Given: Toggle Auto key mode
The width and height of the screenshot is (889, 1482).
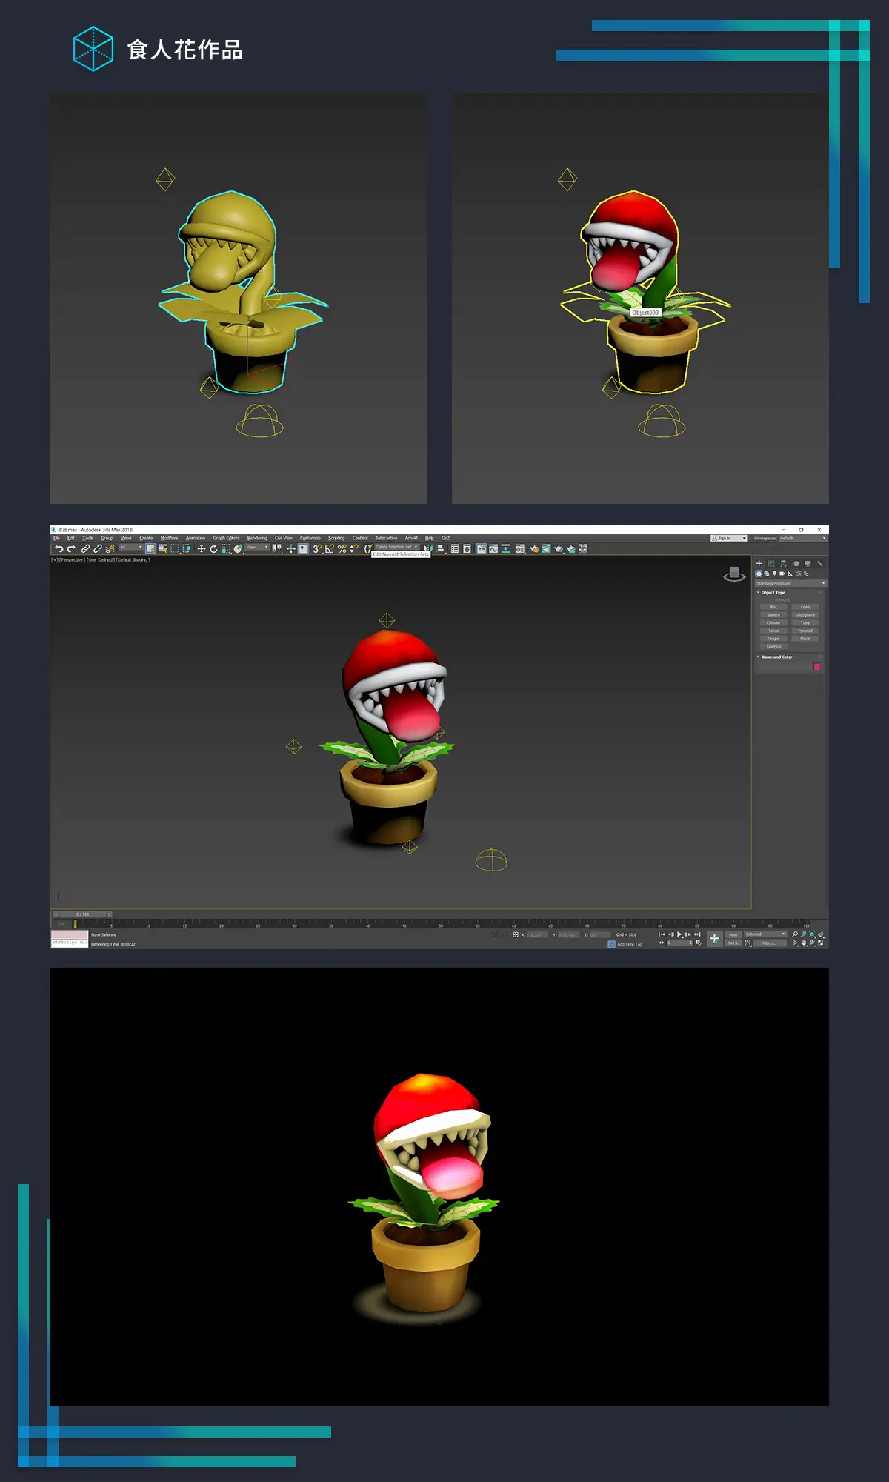Looking at the screenshot, I should [x=733, y=934].
